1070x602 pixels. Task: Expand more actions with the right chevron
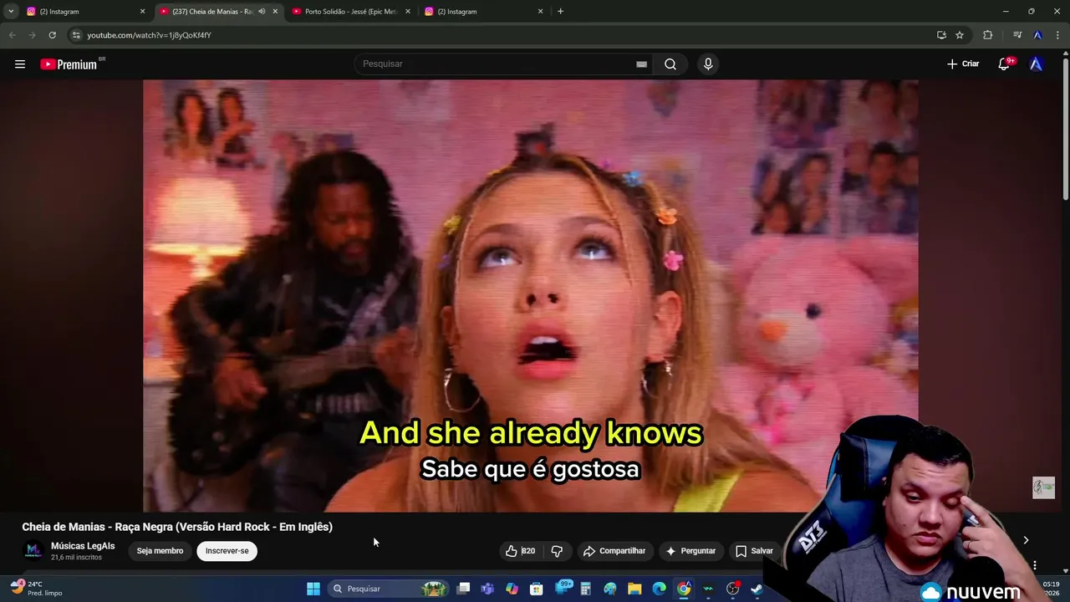[x=1026, y=540]
